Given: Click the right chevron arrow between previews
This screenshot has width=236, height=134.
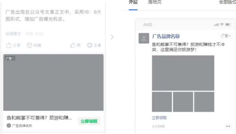Looking at the screenshot, I should click(x=112, y=37).
